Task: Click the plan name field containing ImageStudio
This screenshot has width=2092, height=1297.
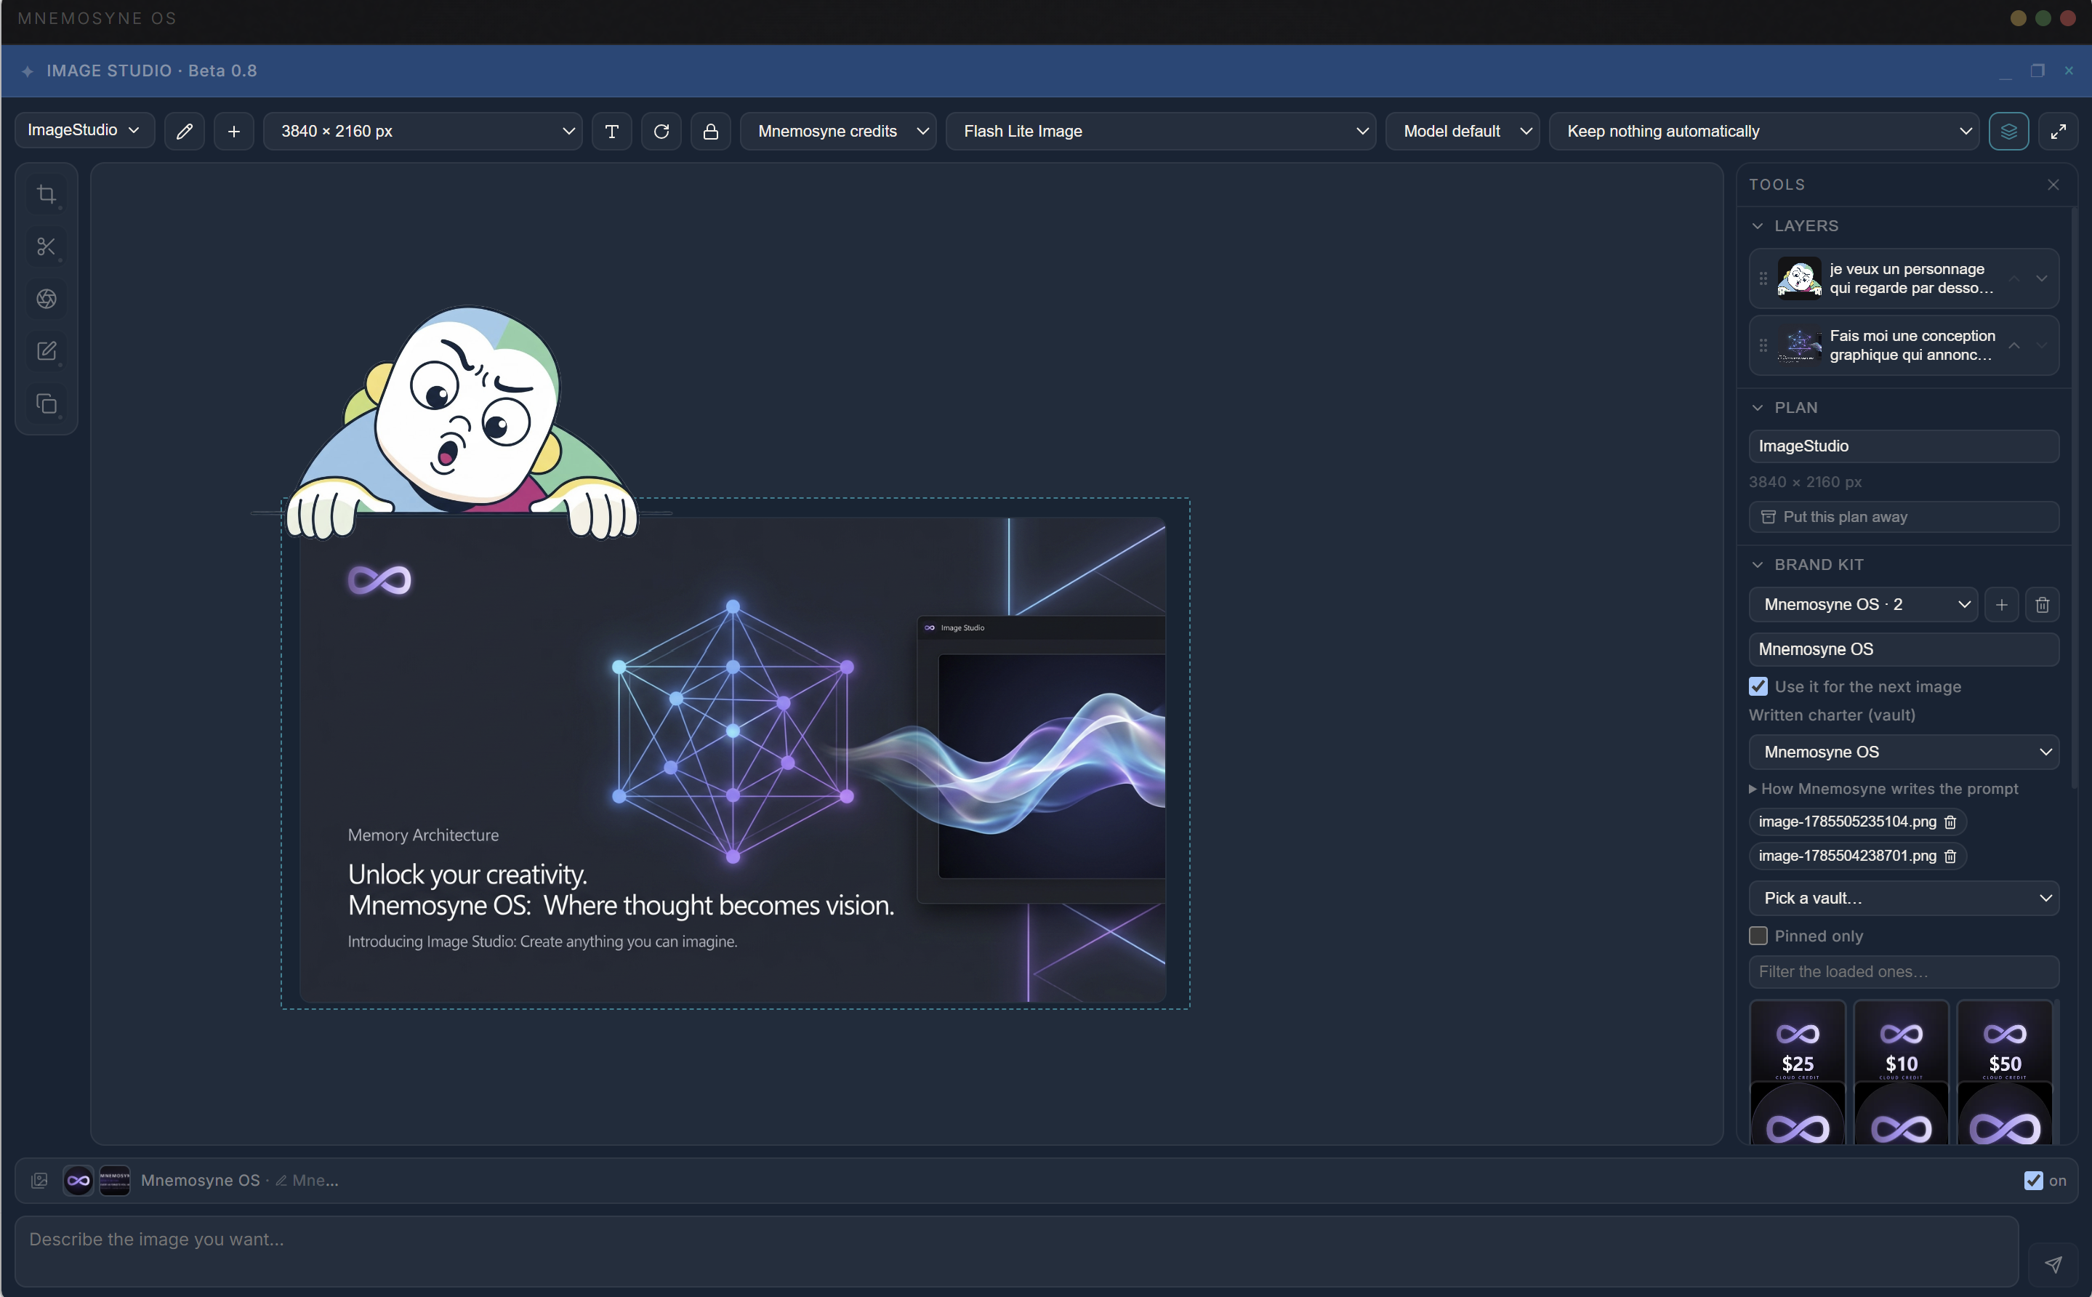Action: coord(1904,446)
